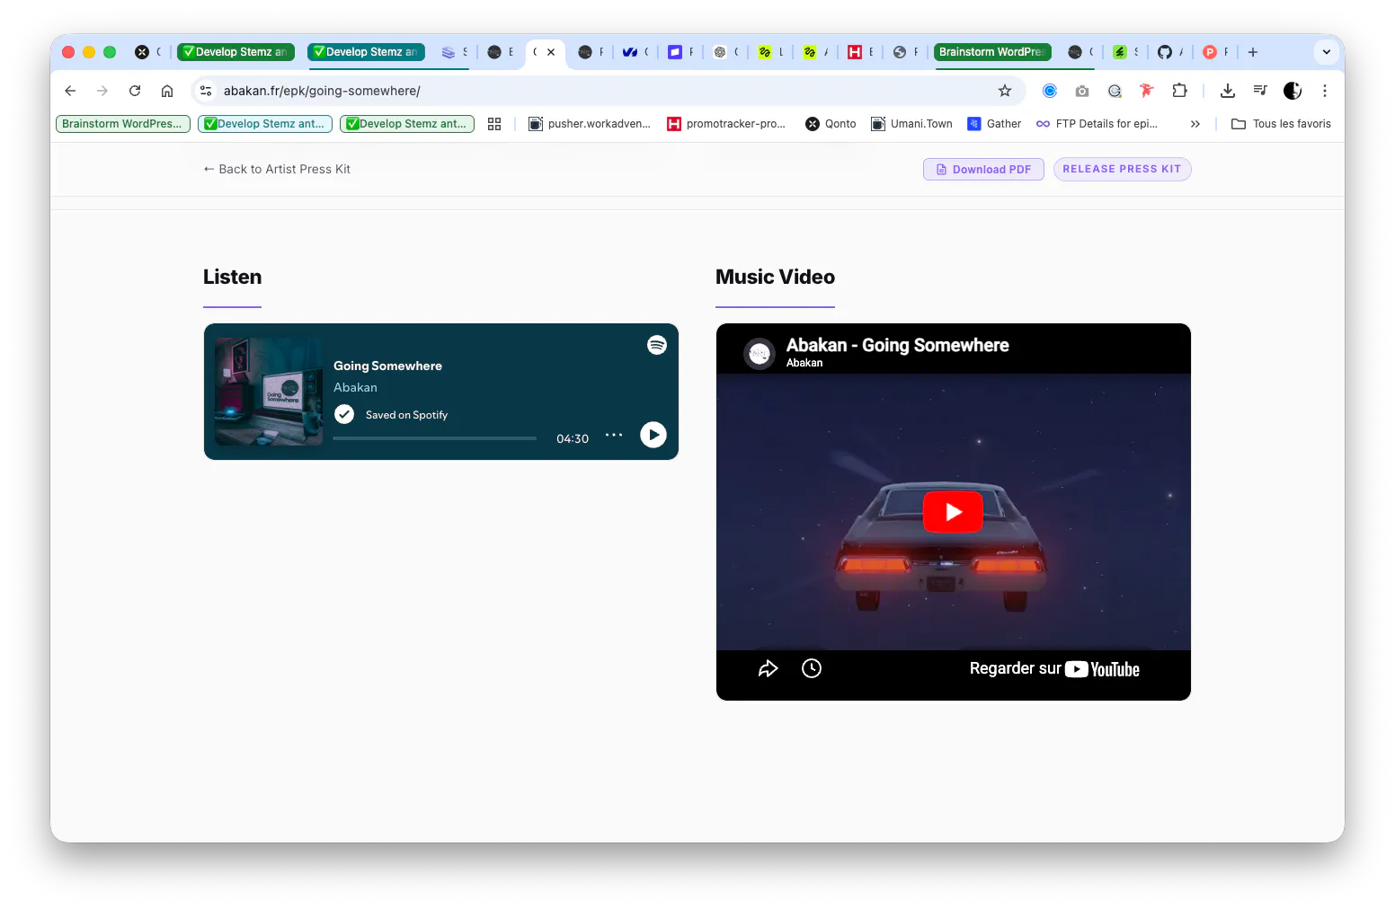Open the Tous les favoris folder

(x=1281, y=124)
